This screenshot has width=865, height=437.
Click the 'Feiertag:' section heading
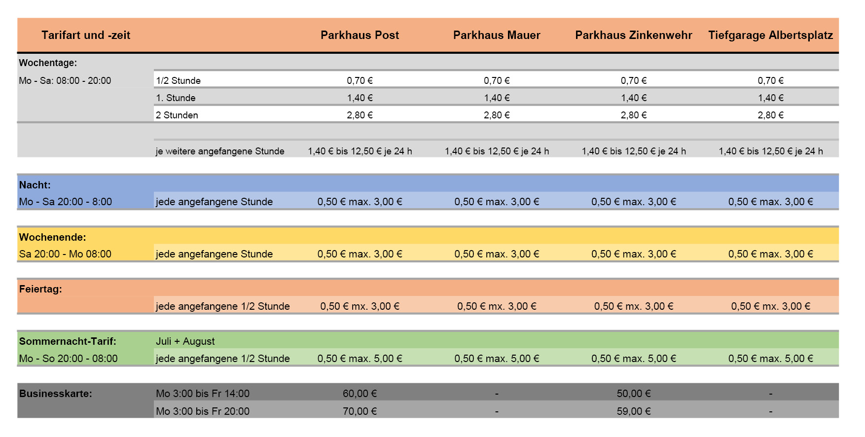[40, 289]
